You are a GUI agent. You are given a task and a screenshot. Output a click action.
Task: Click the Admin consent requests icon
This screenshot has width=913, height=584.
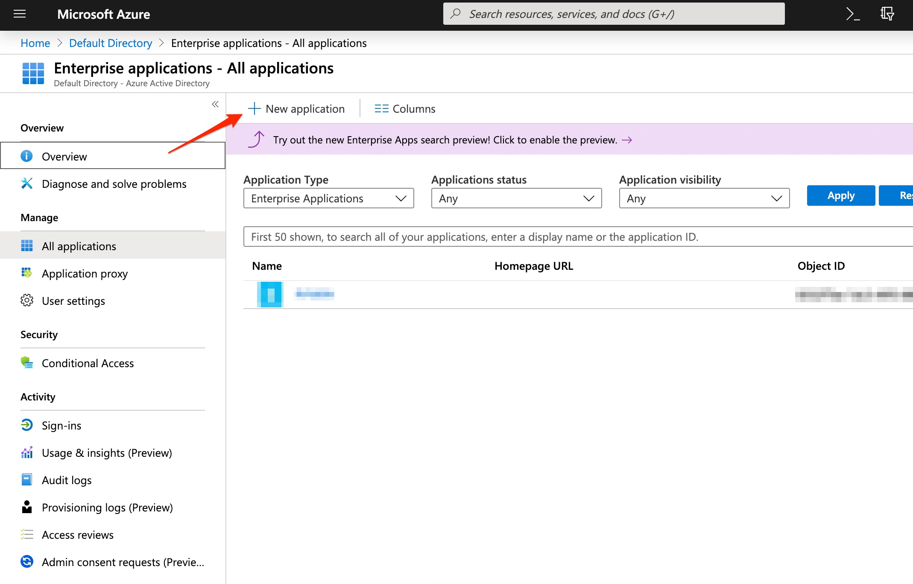26,562
